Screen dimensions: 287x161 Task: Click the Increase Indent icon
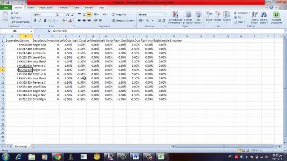[x=100, y=21]
